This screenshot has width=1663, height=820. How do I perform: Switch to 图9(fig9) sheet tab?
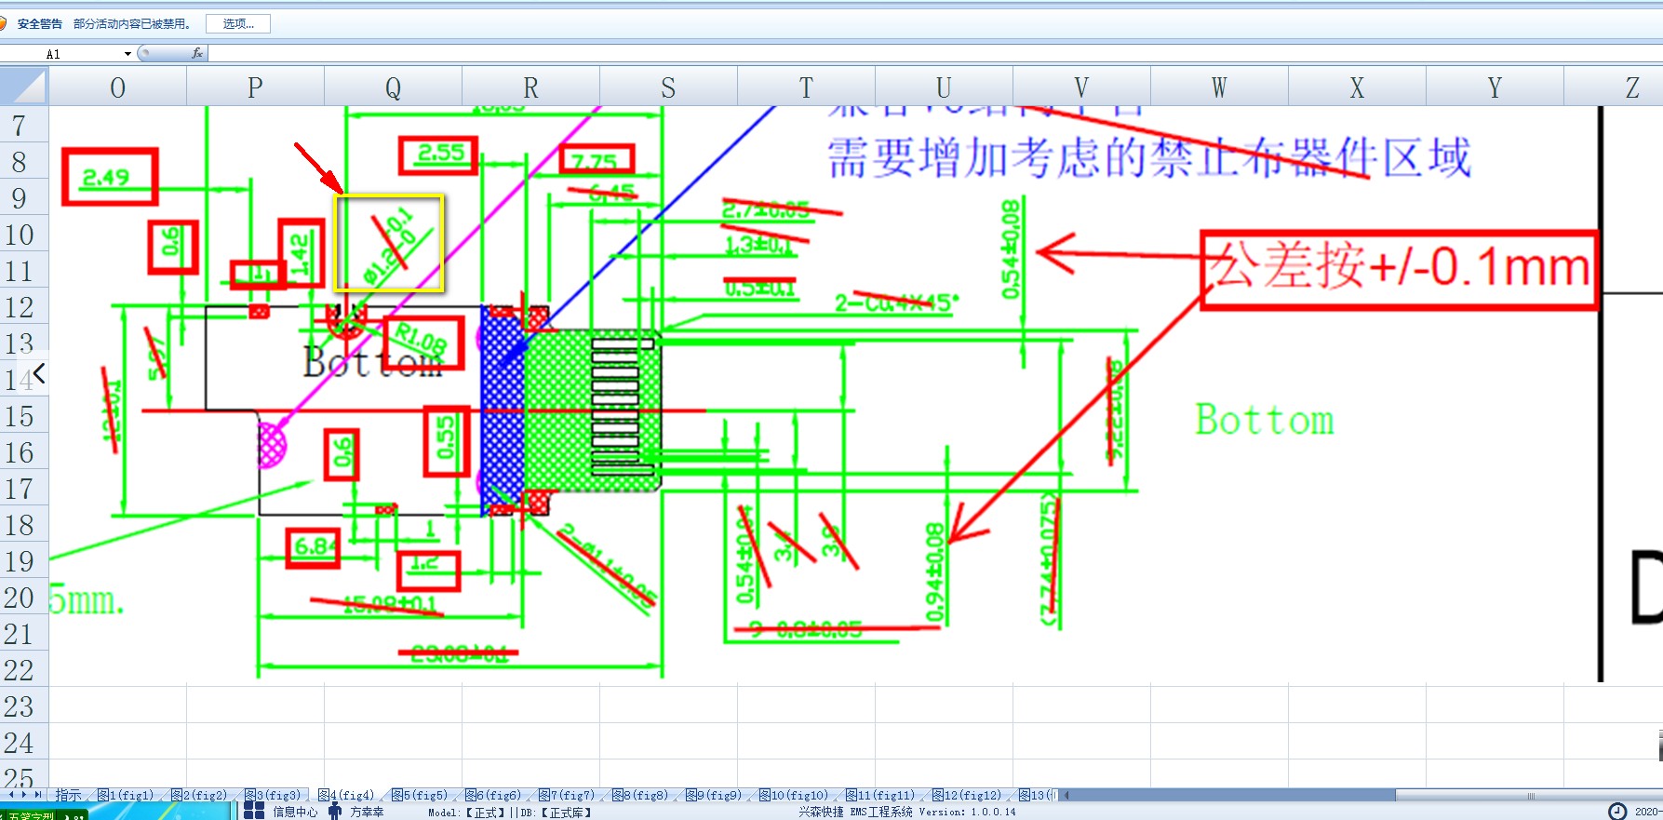(714, 795)
